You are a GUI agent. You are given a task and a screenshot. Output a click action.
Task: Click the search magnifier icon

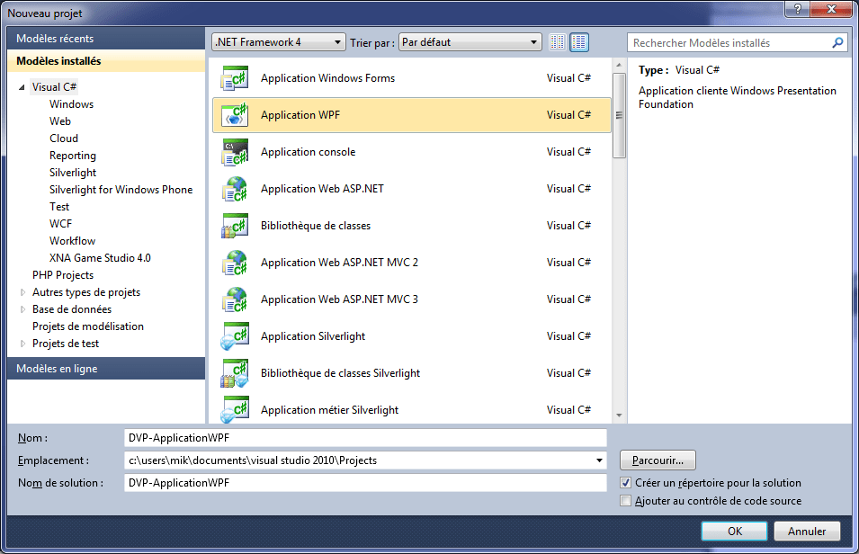pyautogui.click(x=837, y=42)
